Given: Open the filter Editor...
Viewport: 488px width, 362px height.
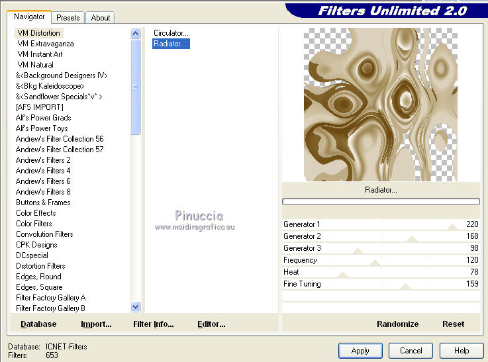Looking at the screenshot, I should (211, 324).
